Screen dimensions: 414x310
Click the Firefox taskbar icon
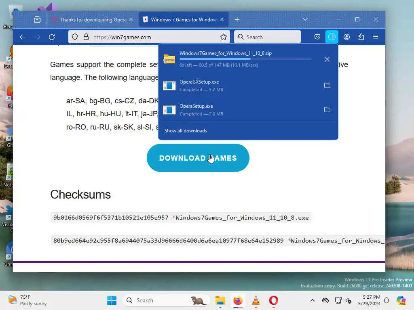[238, 300]
